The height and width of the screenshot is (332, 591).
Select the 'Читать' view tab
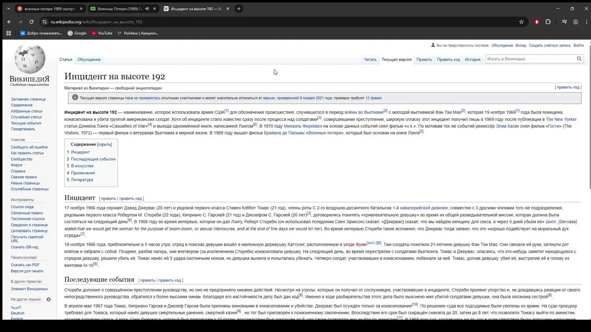click(x=370, y=59)
